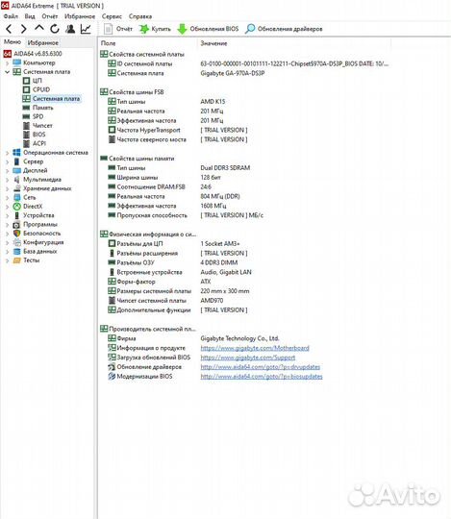Go up one level with up arrow
The image size is (451, 519).
coord(39,29)
